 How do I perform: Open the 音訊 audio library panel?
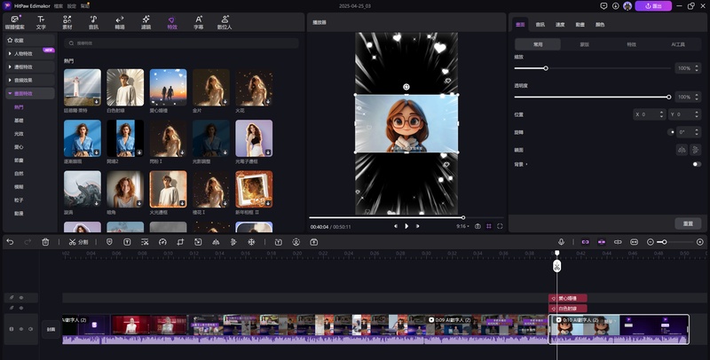click(x=93, y=22)
